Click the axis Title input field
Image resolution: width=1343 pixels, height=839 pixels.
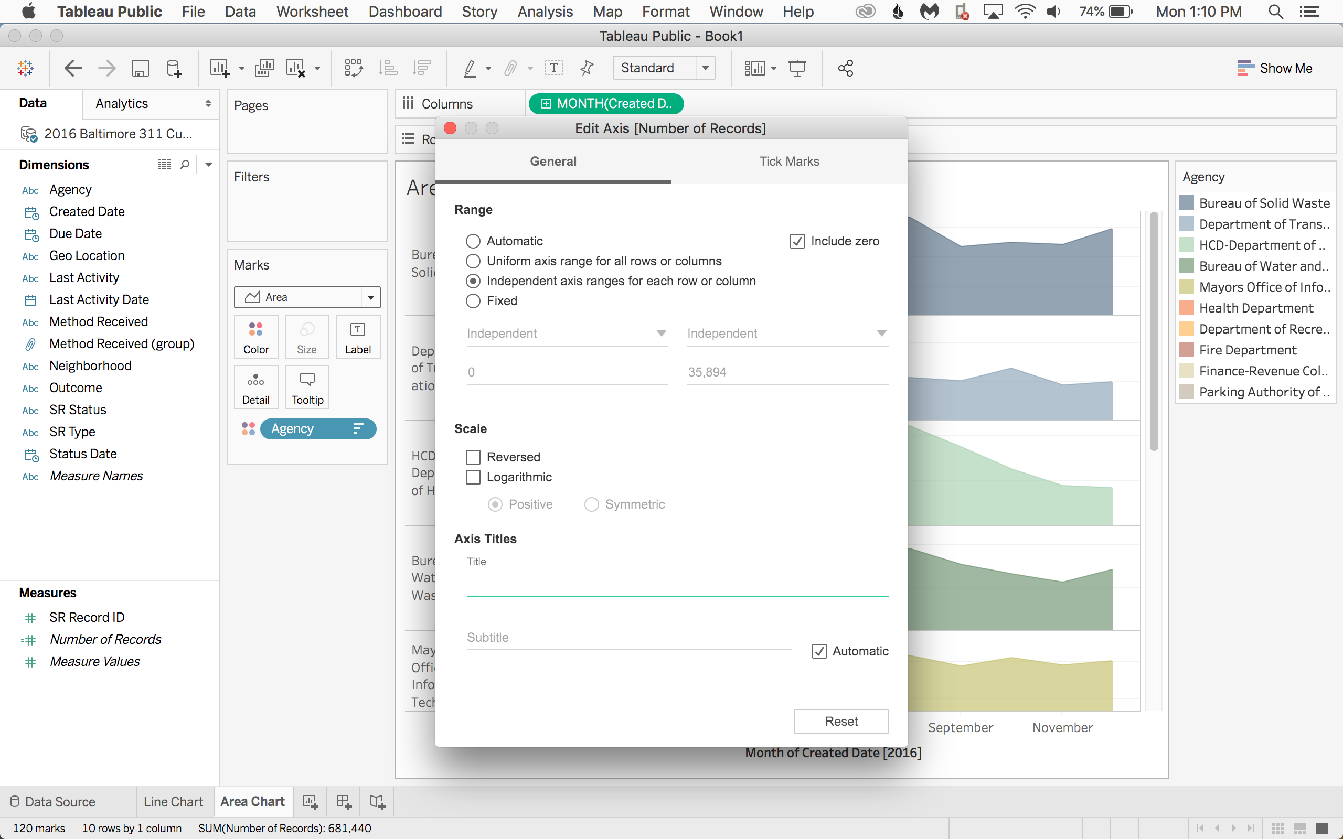point(677,583)
